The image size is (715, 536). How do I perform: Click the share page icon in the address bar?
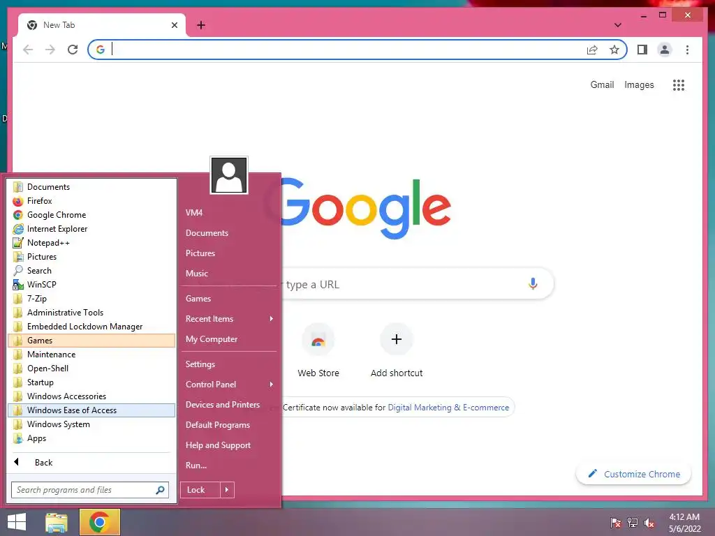click(x=592, y=50)
